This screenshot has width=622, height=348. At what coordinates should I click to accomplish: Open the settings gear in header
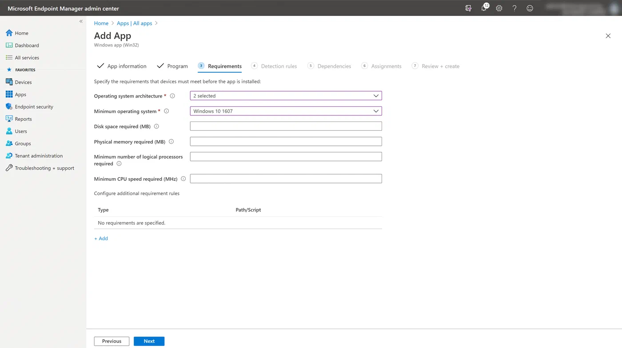[x=499, y=8]
